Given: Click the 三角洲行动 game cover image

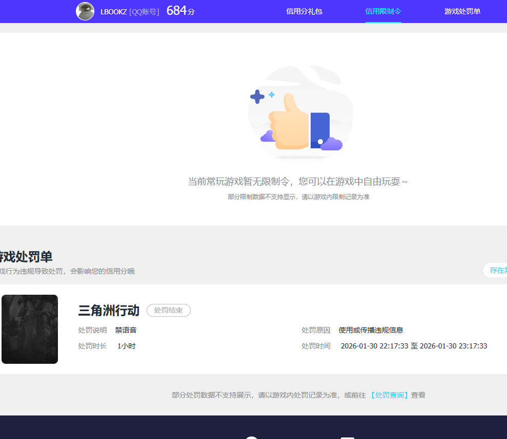Looking at the screenshot, I should coord(29,329).
